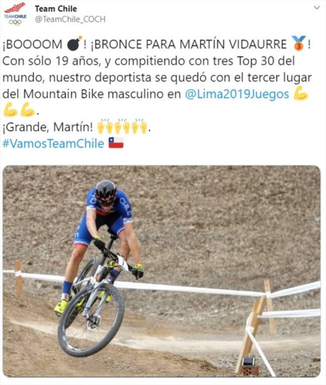Click the ¡Grande, Martín! text line

coord(48,127)
